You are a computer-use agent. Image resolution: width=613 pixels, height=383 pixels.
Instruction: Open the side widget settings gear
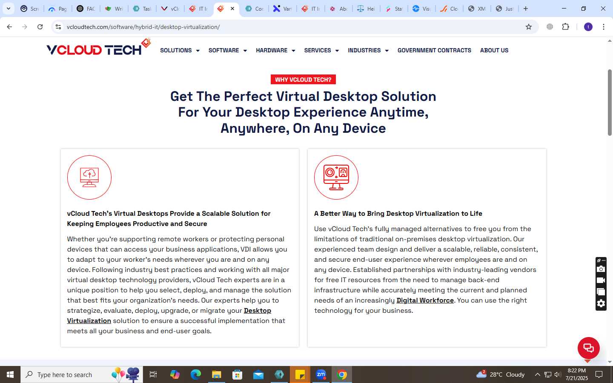pyautogui.click(x=601, y=303)
